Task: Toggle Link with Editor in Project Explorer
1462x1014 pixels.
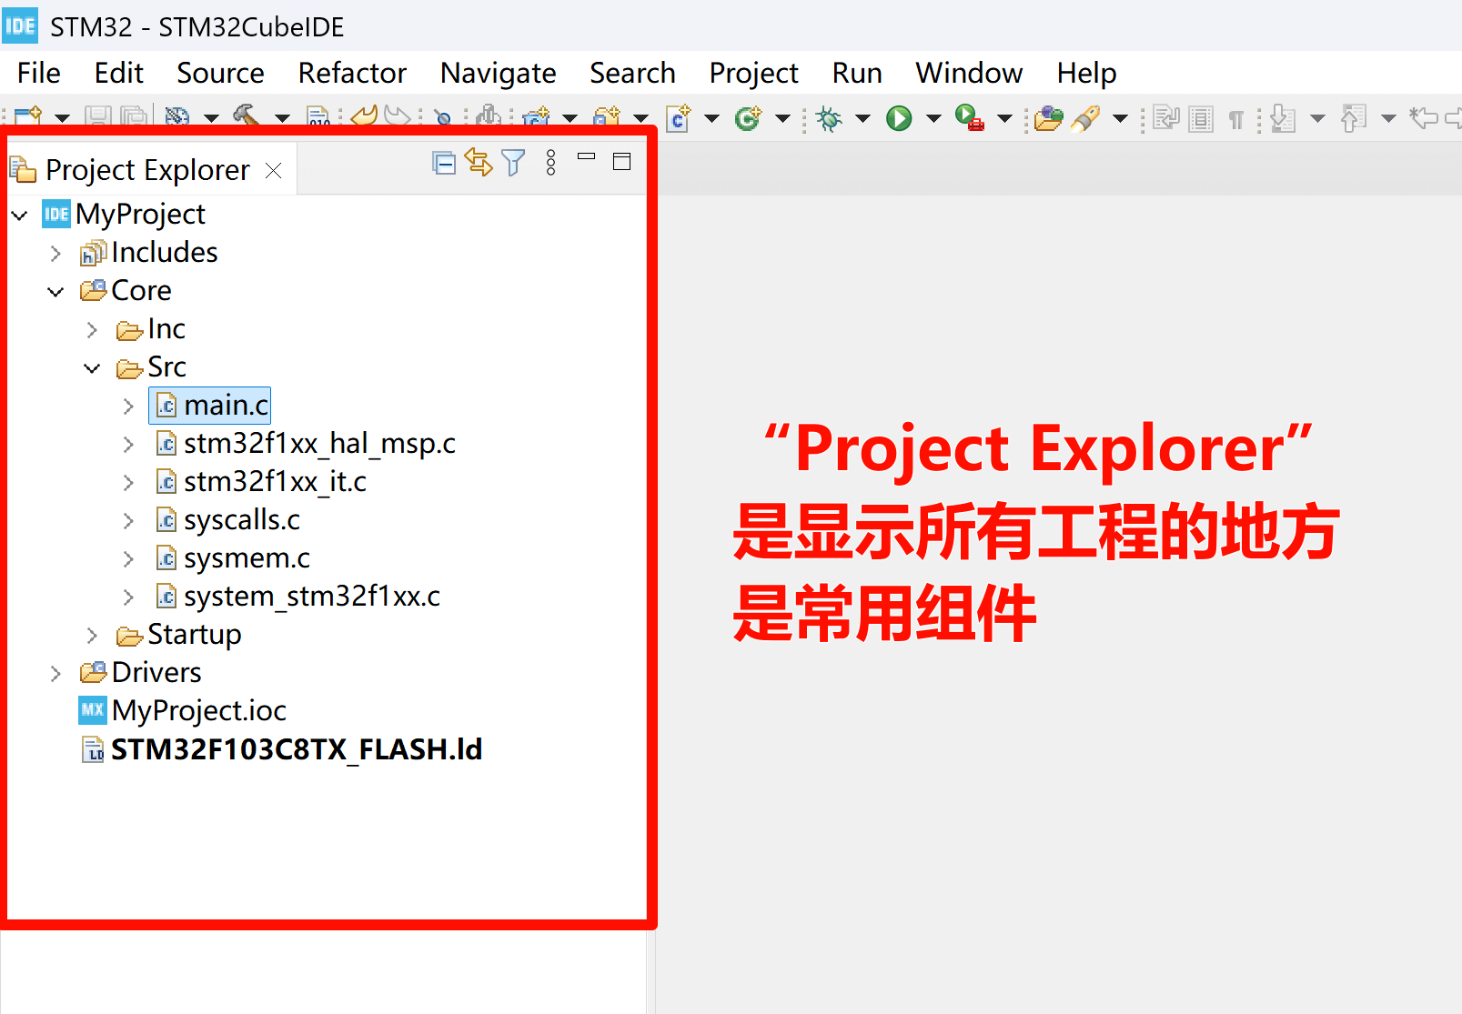Action: tap(479, 163)
